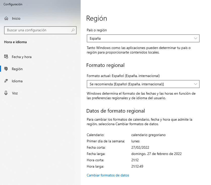Click the Región globe icon
This screenshot has height=185, width=211.
[6, 69]
